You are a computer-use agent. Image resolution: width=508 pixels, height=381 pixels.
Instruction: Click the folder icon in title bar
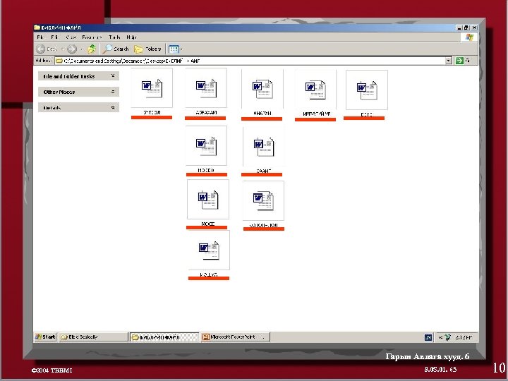(37, 28)
